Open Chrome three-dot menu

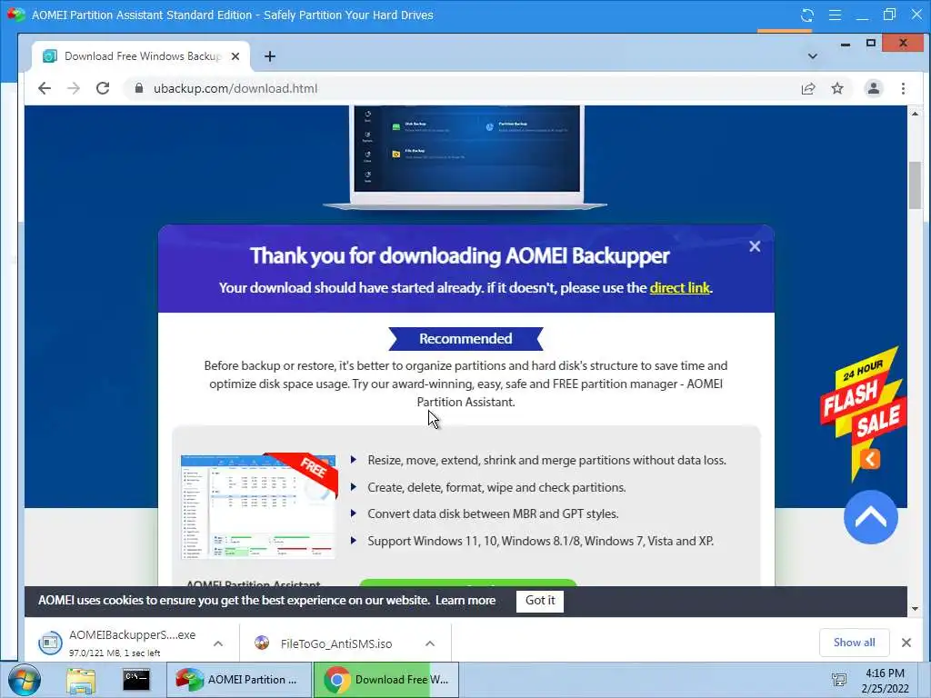pos(903,88)
